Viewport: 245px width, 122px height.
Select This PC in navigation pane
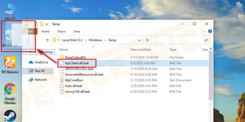click(x=38, y=71)
